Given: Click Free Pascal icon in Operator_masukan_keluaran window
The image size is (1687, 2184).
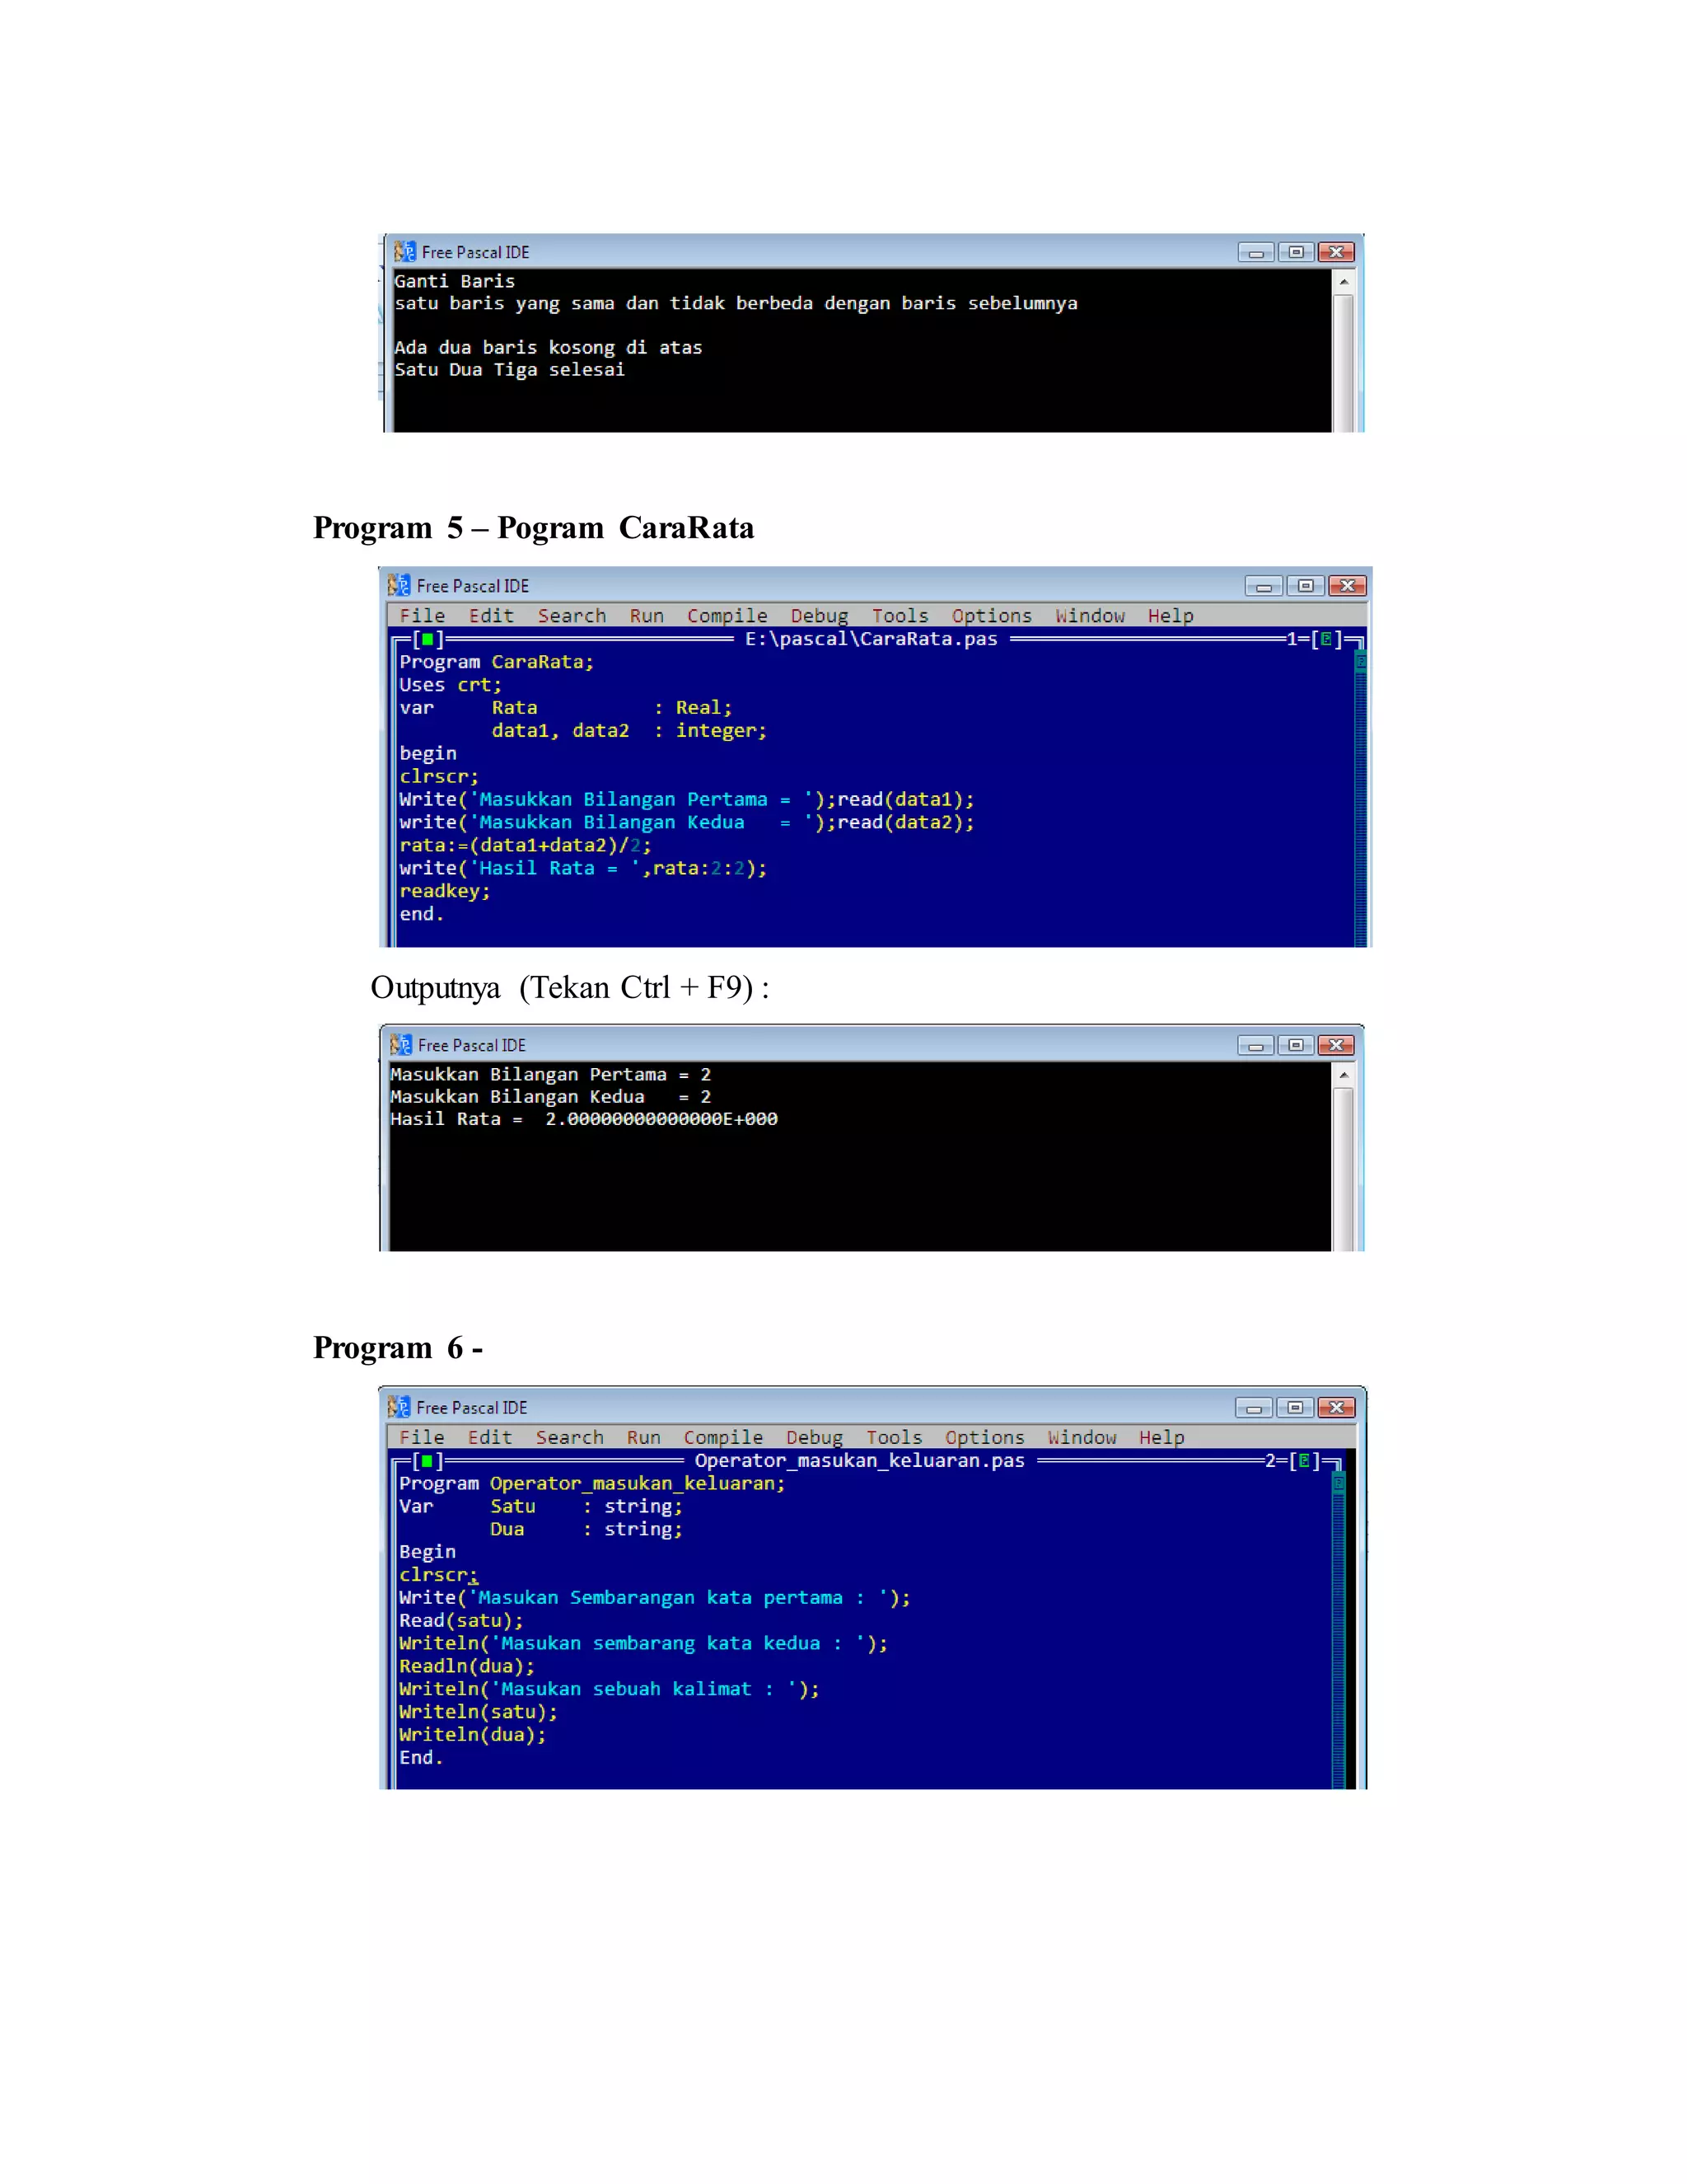Looking at the screenshot, I should point(399,1407).
